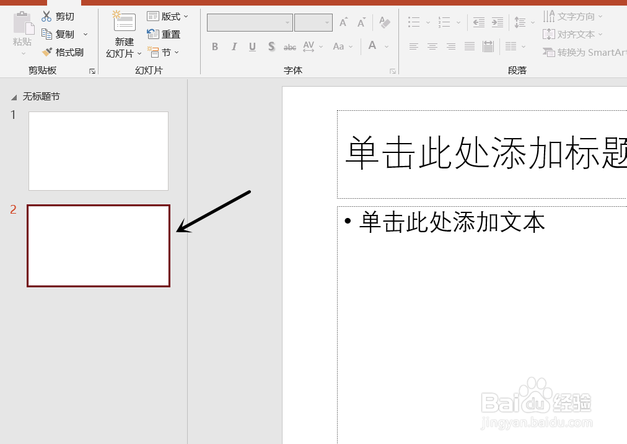
Task: Open the font name combo box
Action: [x=250, y=23]
